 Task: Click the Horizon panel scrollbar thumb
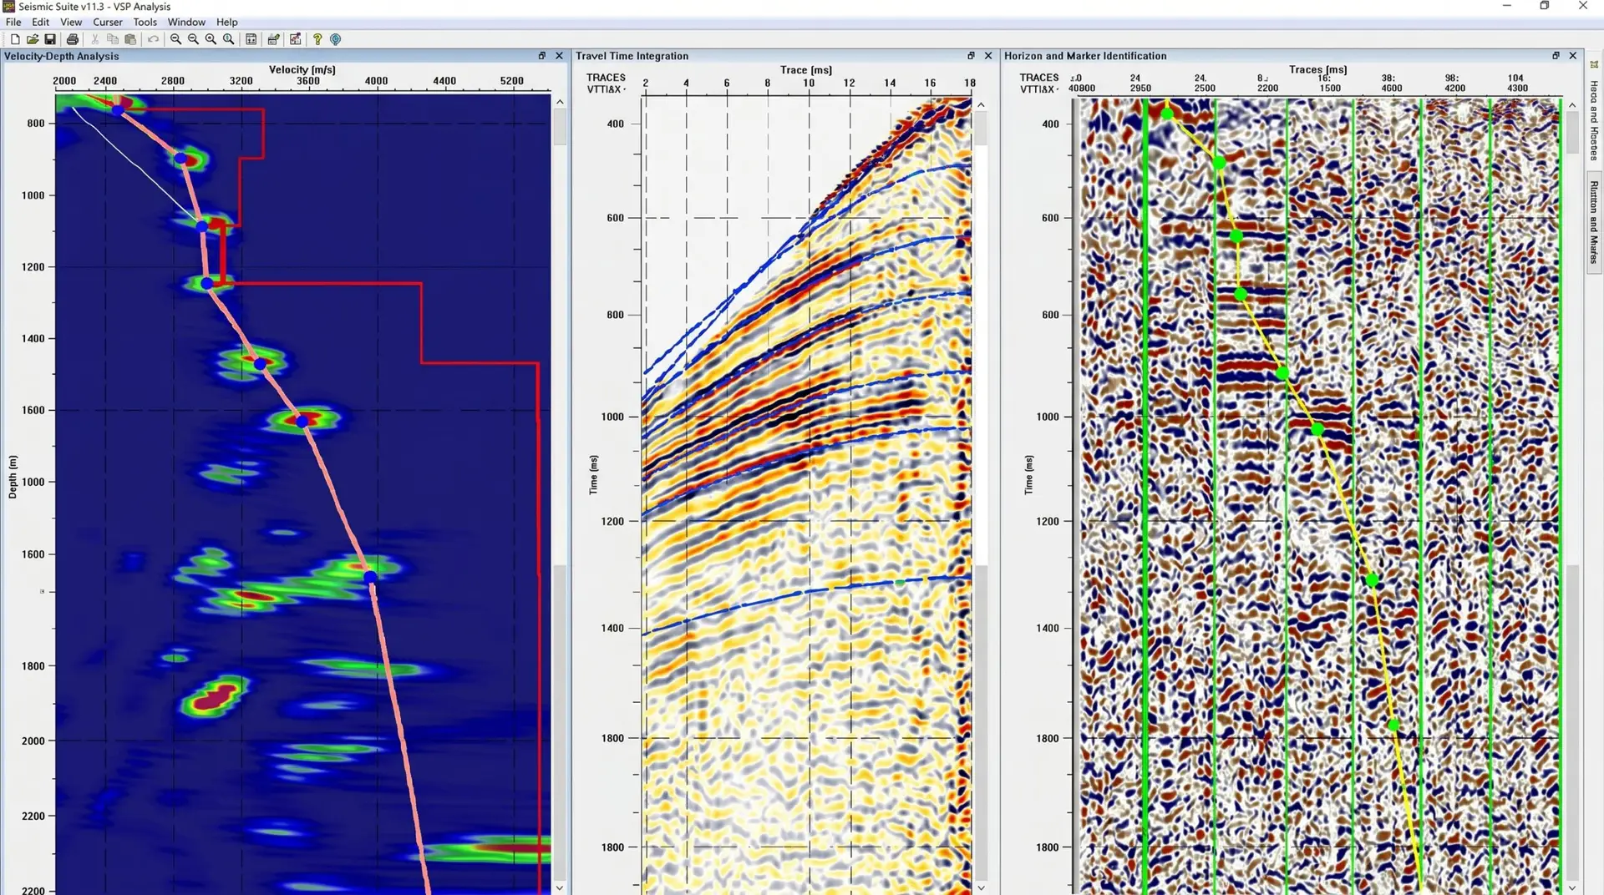coord(1572,134)
